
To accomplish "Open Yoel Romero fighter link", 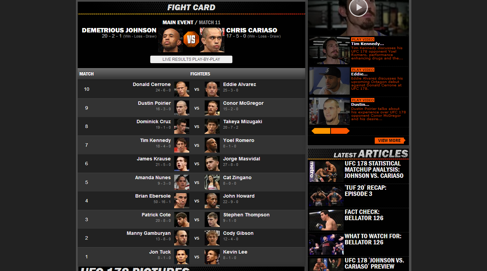I will click(x=239, y=140).
